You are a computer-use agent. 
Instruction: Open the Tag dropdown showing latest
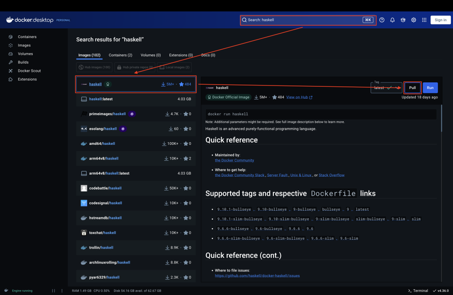pyautogui.click(x=386, y=88)
